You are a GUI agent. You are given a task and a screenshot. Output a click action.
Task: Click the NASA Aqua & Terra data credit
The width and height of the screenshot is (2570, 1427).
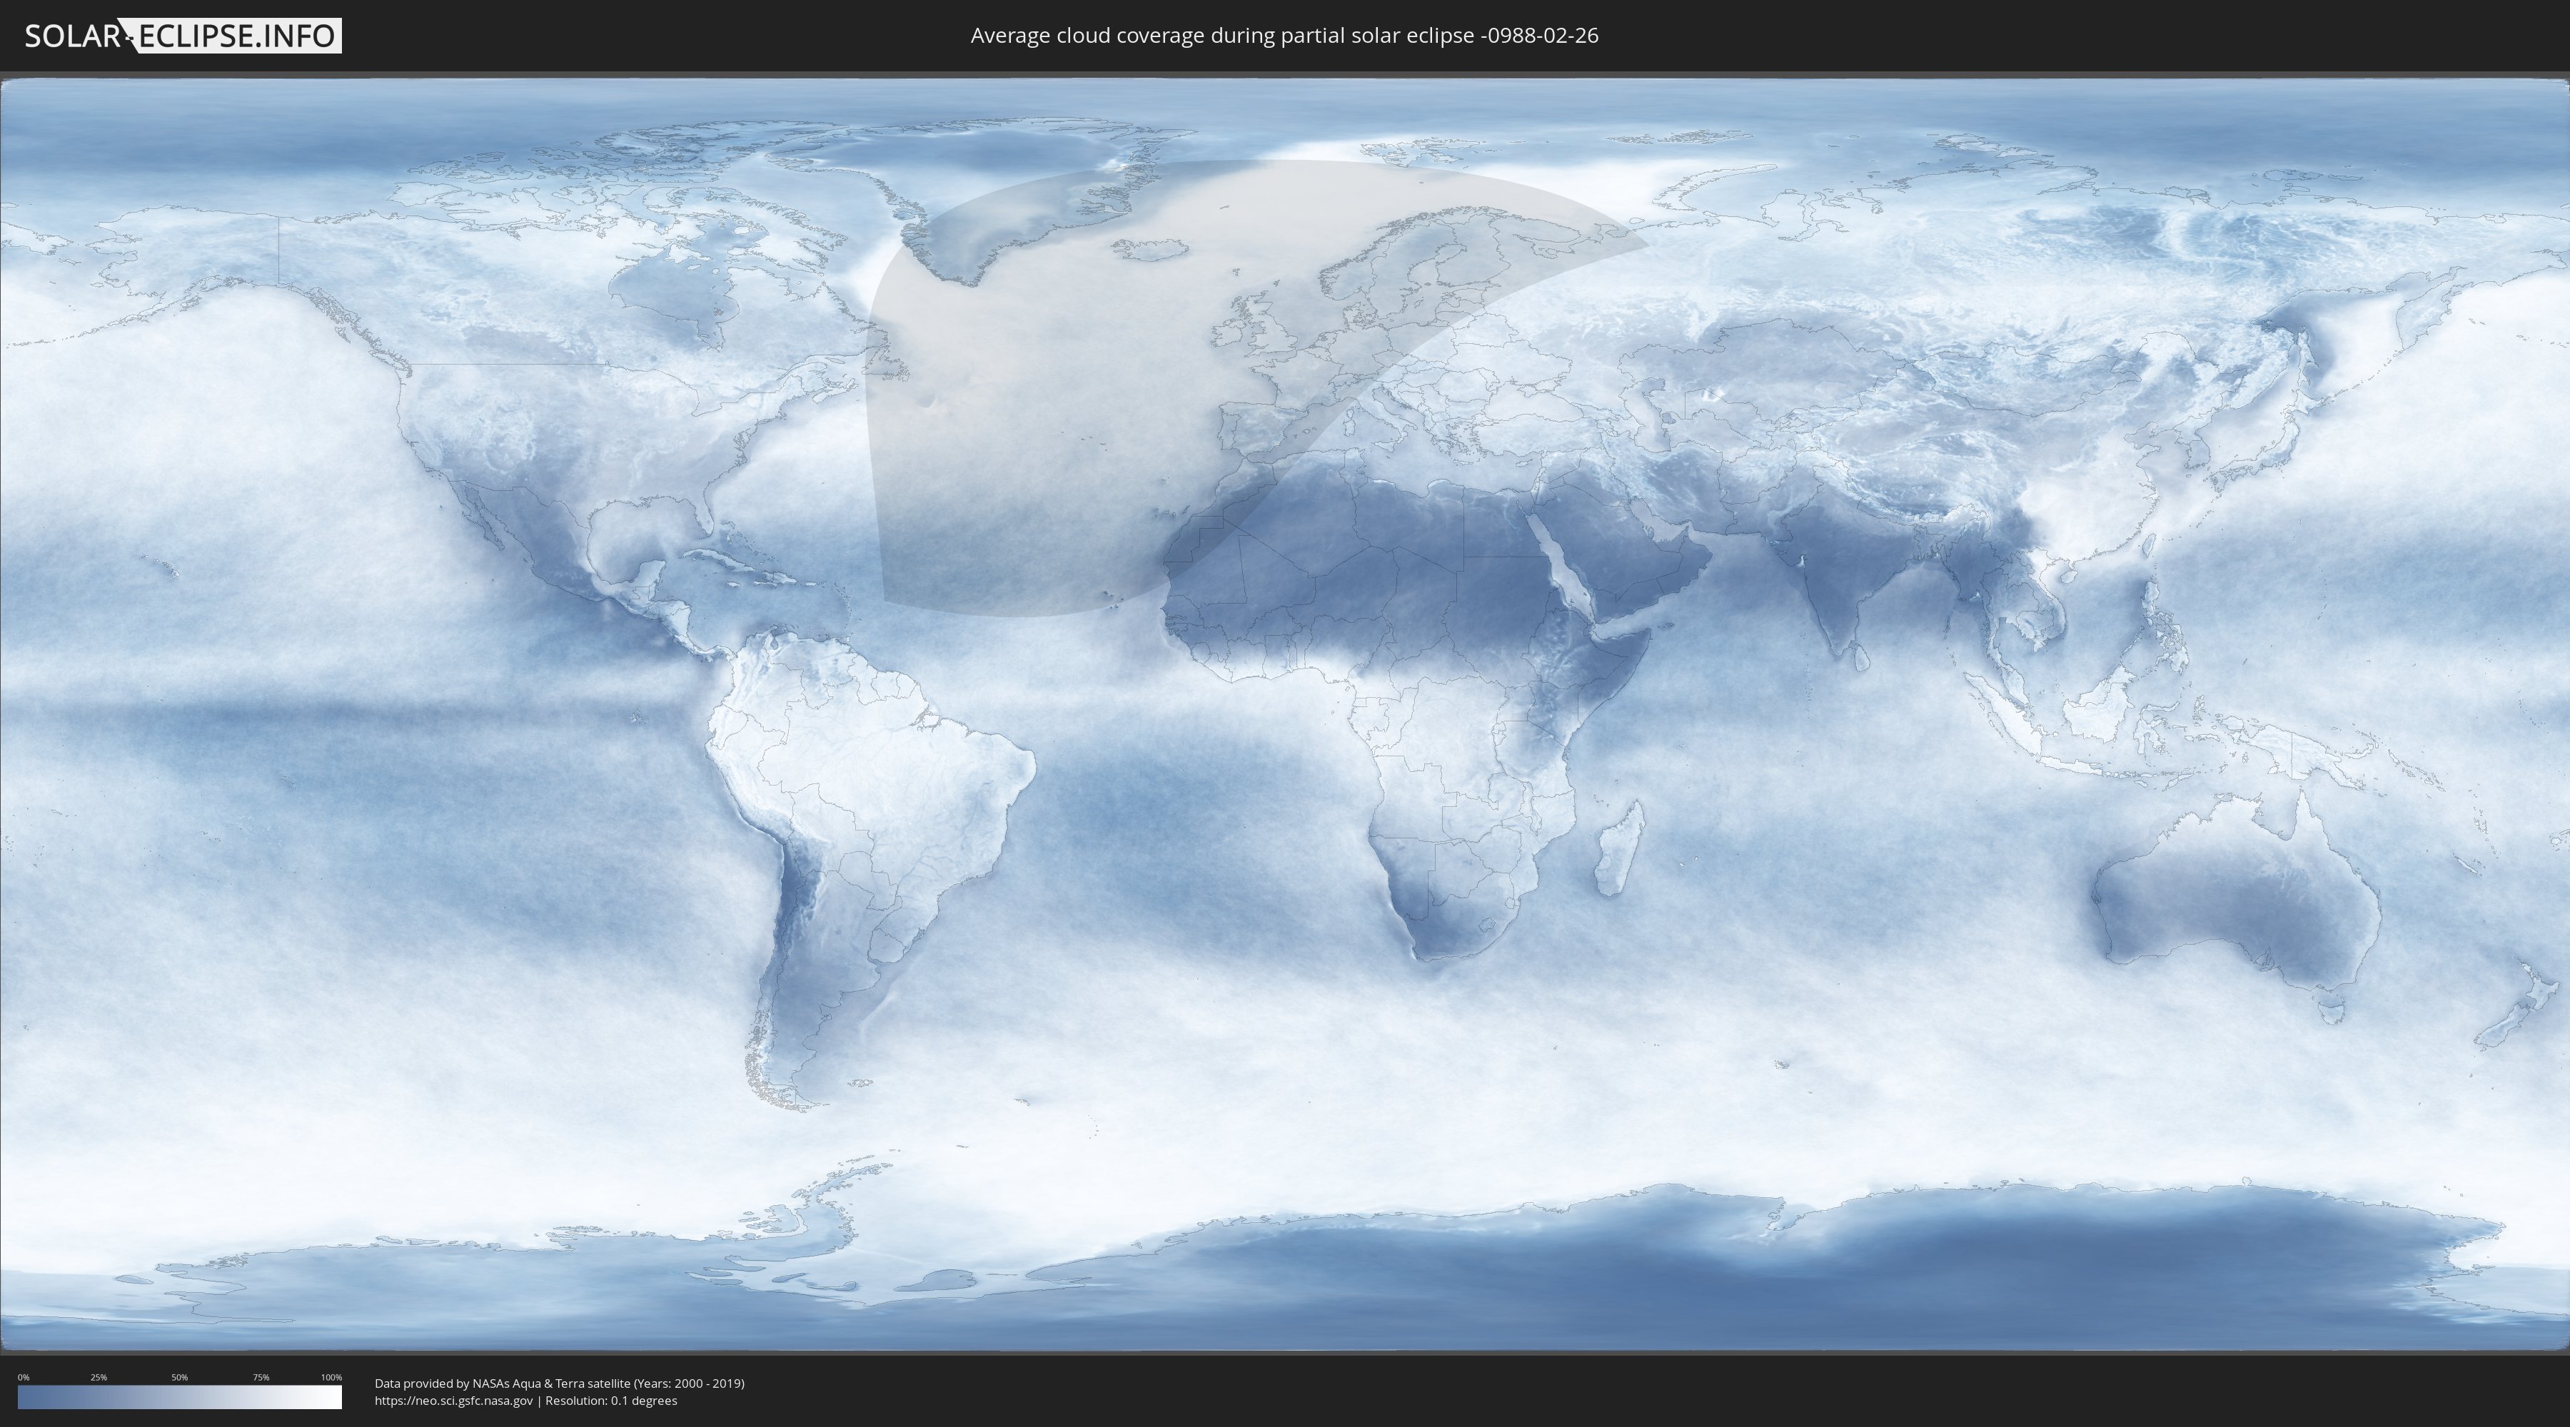560,1383
